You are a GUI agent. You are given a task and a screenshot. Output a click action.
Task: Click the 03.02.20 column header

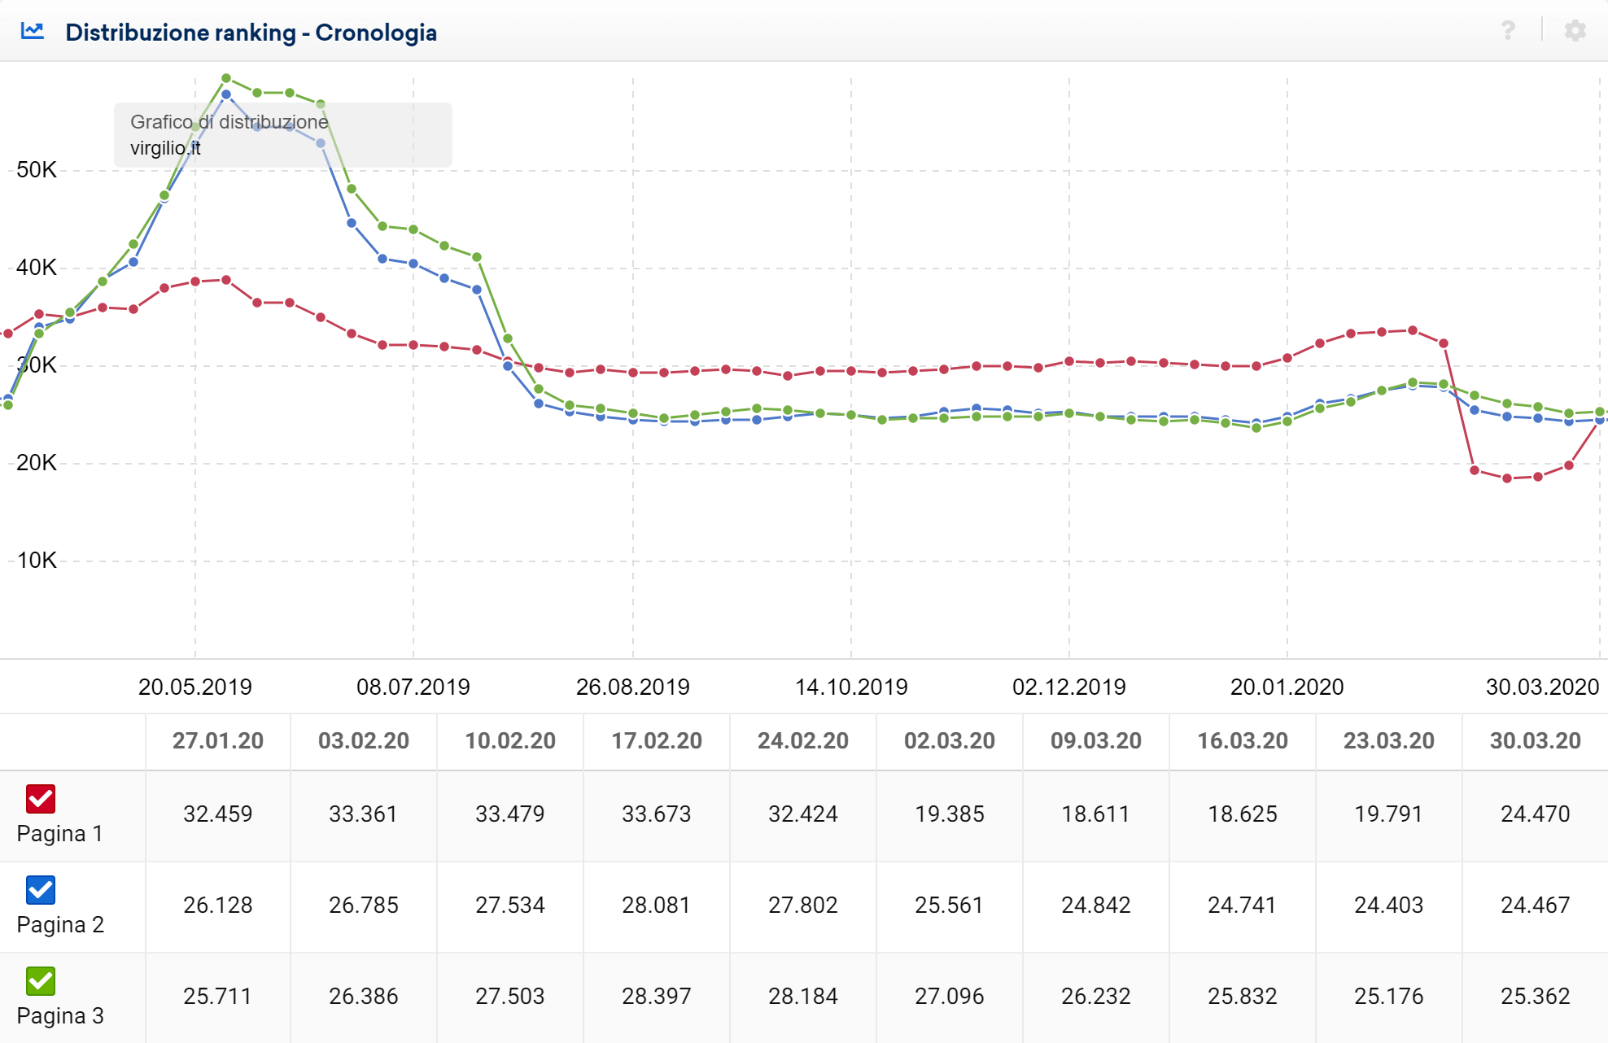[364, 741]
